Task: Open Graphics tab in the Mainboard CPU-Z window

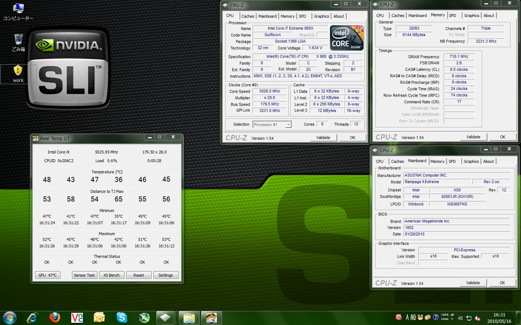Action: click(x=471, y=161)
